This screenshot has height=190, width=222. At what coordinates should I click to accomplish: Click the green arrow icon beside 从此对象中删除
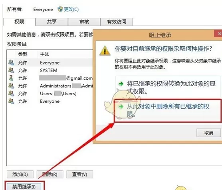pyautogui.click(x=121, y=106)
